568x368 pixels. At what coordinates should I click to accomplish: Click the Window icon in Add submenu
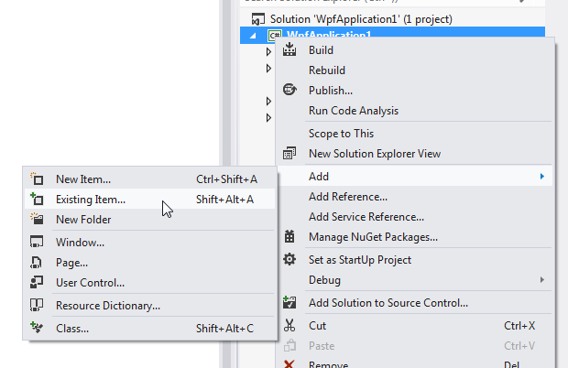click(38, 243)
